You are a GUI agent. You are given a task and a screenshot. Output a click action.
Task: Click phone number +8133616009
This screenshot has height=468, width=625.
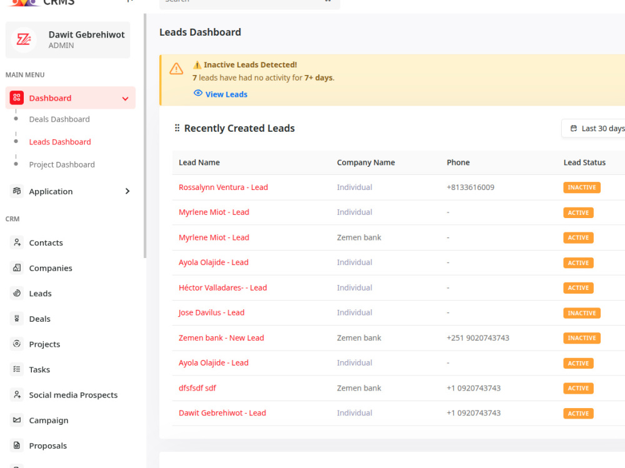(x=471, y=187)
